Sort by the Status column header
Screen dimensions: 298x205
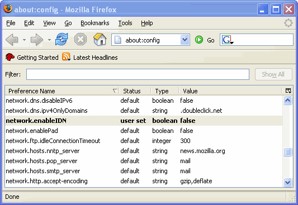(135, 91)
